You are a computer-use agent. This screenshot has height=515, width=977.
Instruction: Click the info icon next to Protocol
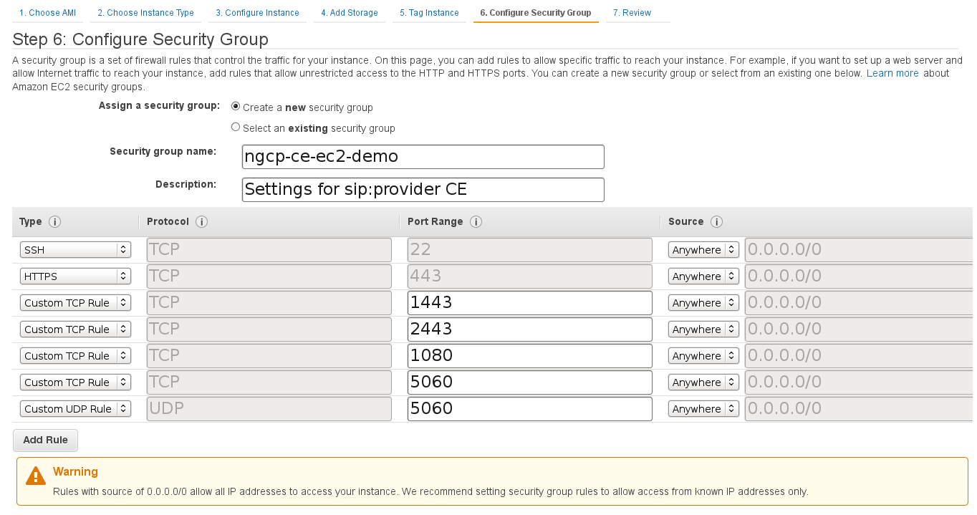pyautogui.click(x=202, y=222)
